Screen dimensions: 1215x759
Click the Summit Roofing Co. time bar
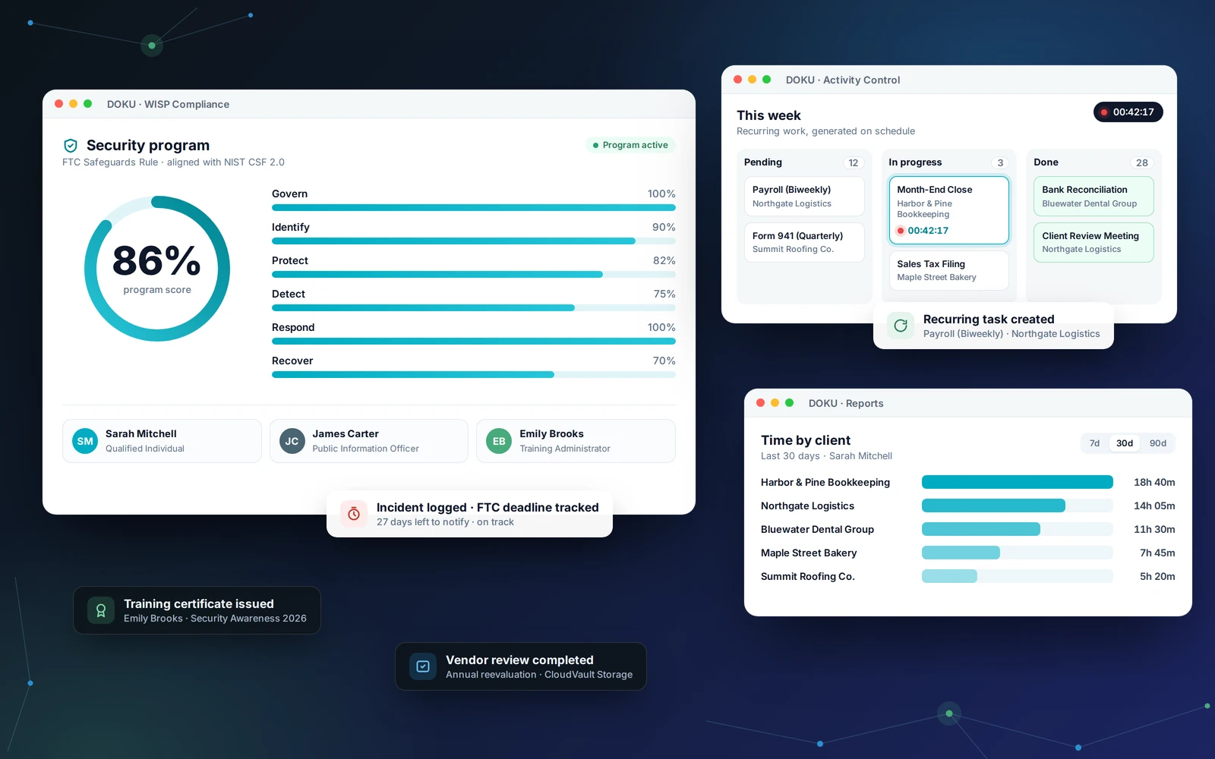(x=1018, y=576)
